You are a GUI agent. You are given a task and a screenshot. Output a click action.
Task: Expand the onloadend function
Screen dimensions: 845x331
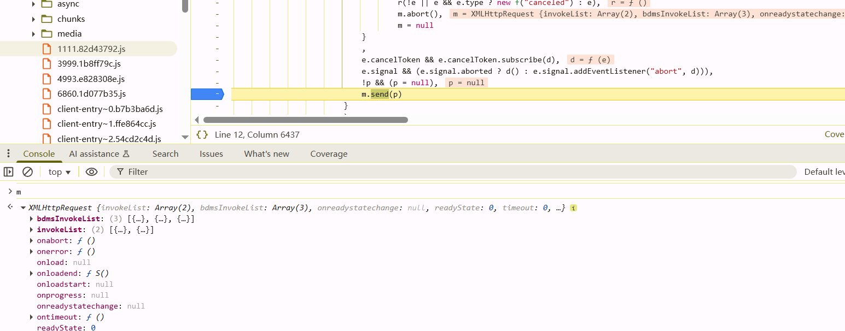point(31,273)
